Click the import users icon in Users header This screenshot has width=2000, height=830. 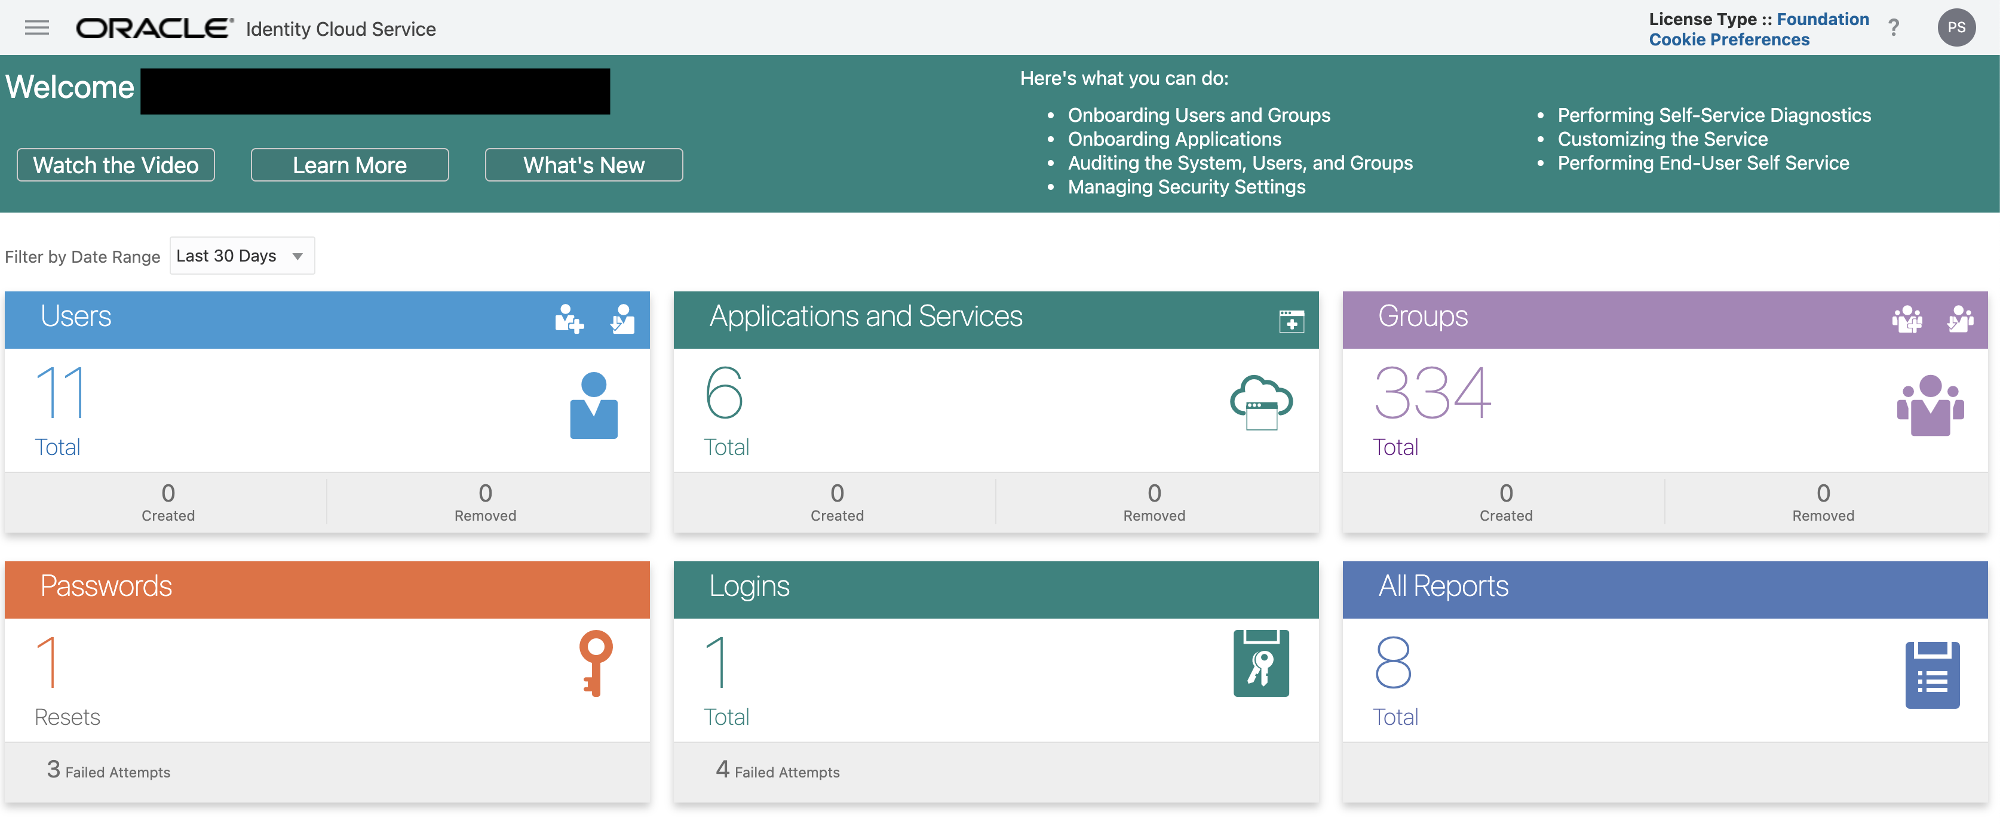point(622,318)
